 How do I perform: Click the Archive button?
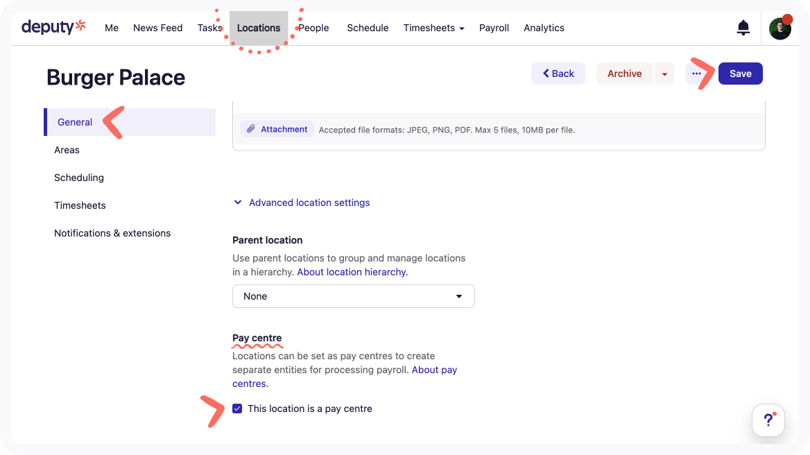[624, 74]
